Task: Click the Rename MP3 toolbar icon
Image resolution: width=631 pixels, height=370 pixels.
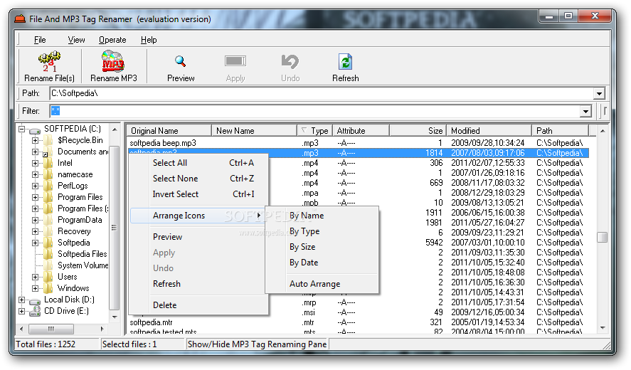Action: click(x=113, y=61)
